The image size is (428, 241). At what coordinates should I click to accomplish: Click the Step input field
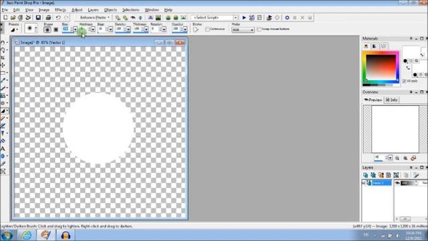coord(102,29)
